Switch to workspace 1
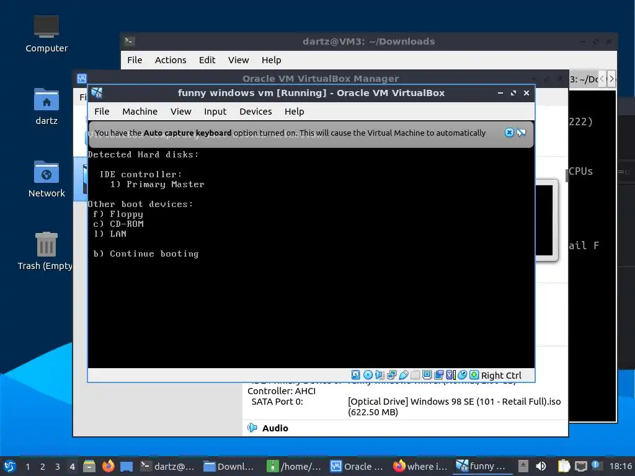This screenshot has width=635, height=476. (27, 467)
